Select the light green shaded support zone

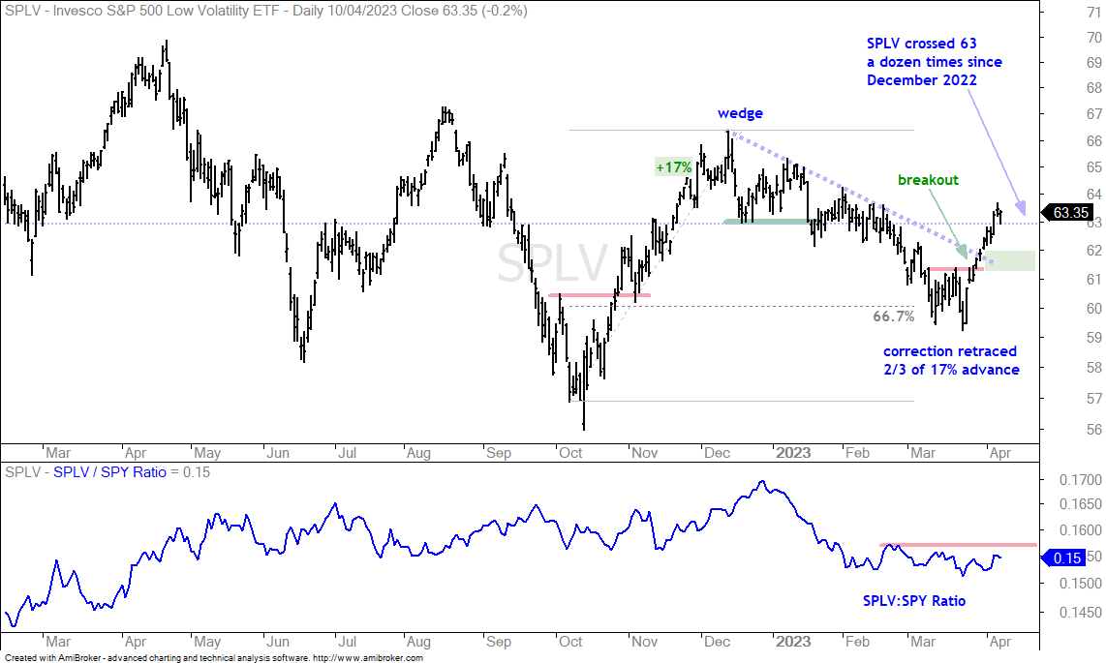(x=1009, y=260)
